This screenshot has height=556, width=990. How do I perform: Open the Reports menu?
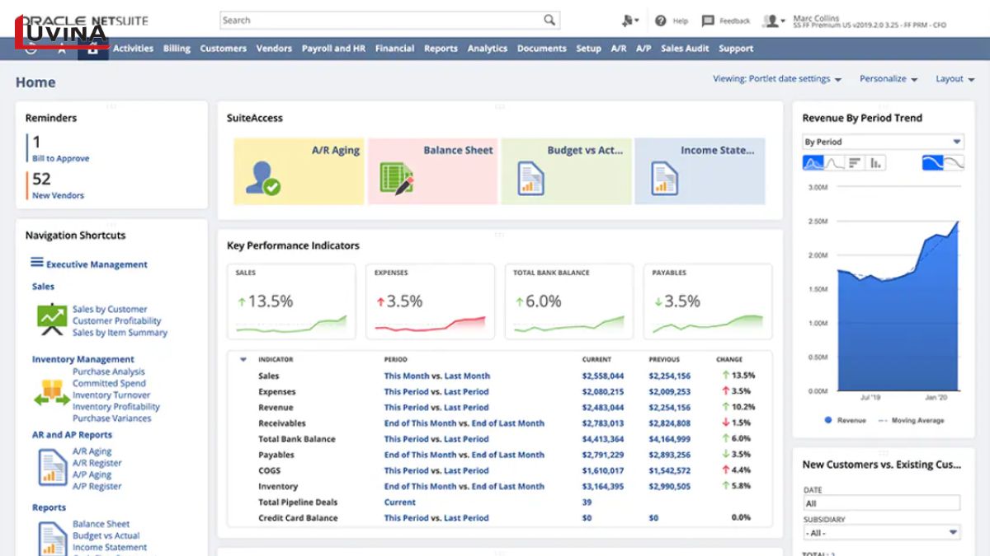click(x=441, y=49)
